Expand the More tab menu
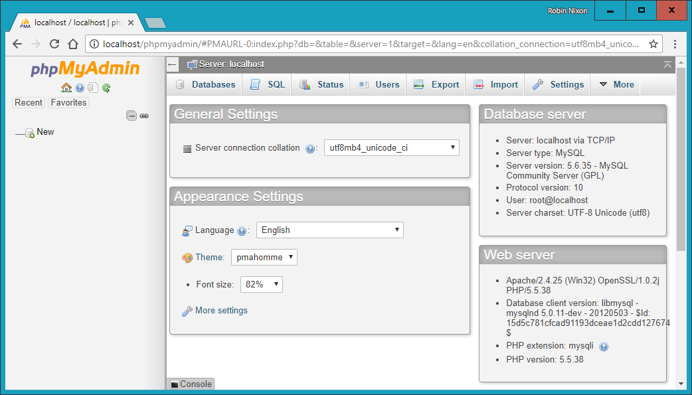The height and width of the screenshot is (395, 692). [x=616, y=85]
